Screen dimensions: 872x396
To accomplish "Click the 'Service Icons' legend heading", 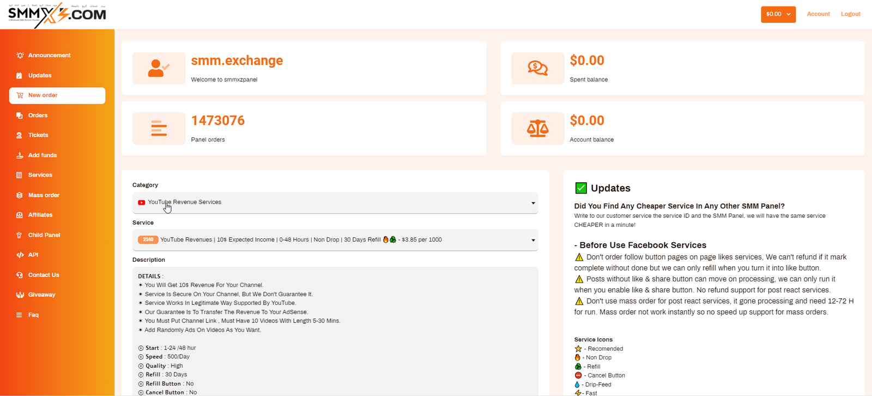I will 594,340.
